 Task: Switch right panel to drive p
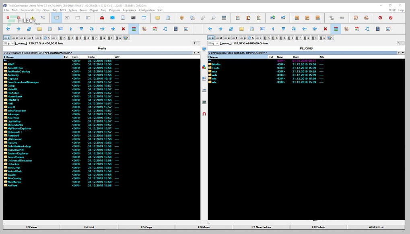click(x=283, y=38)
